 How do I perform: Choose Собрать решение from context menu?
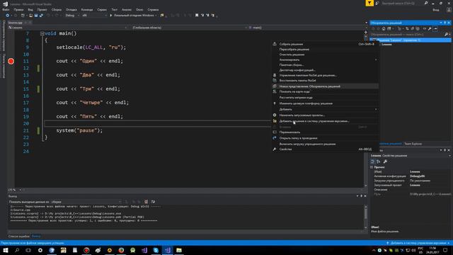click(325, 44)
